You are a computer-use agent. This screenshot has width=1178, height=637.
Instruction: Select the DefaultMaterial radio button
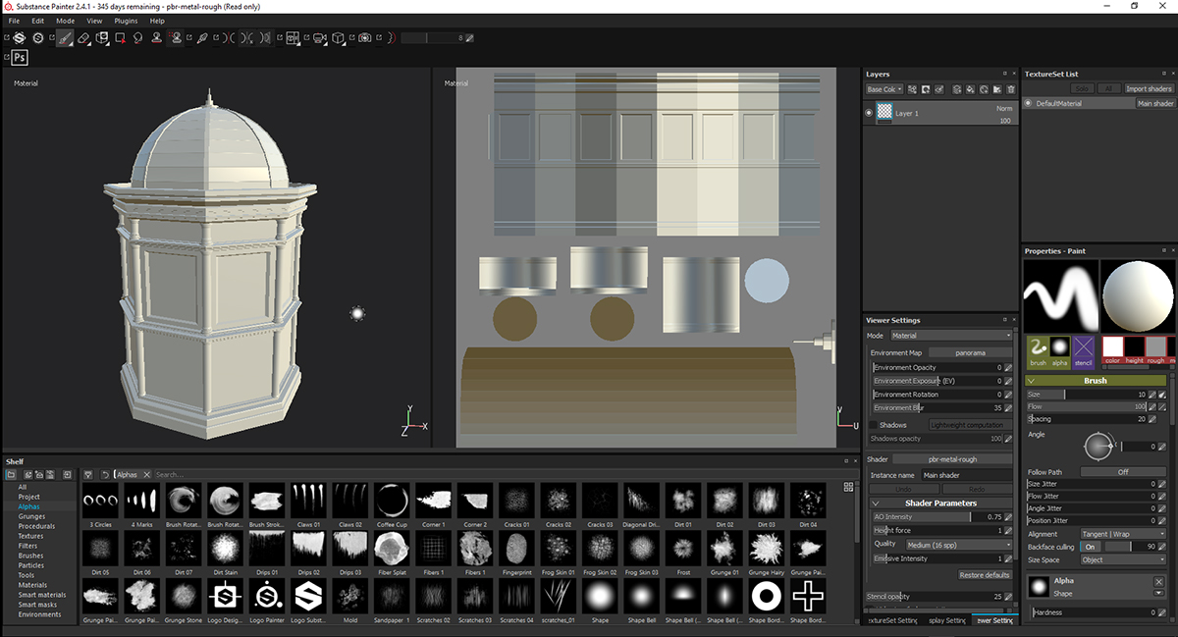point(1029,103)
